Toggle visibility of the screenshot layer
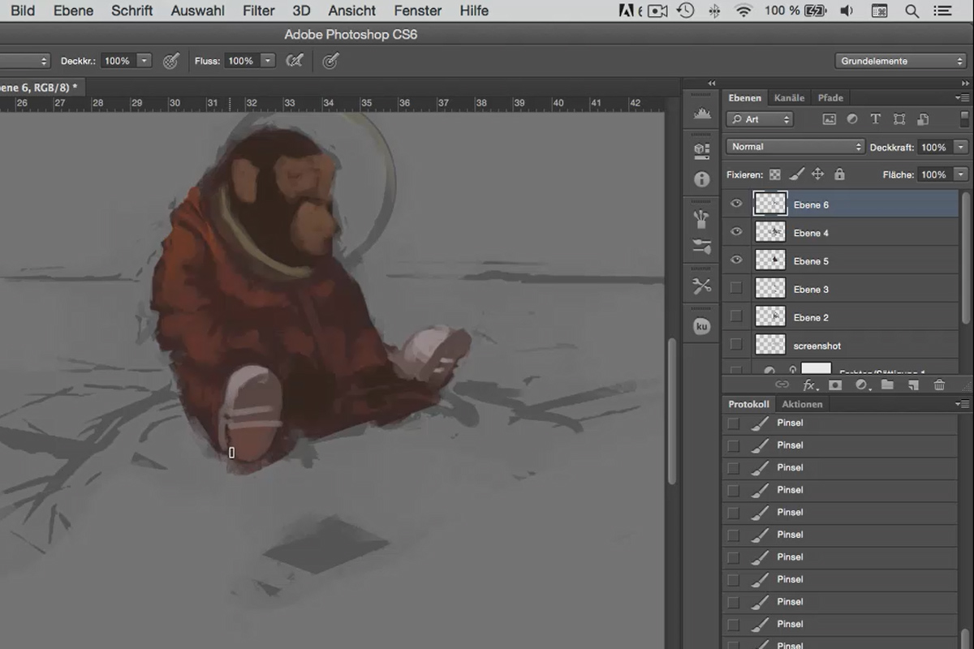 click(x=736, y=345)
